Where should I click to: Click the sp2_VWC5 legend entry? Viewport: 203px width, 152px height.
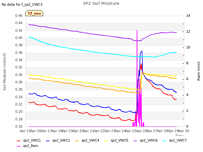pyautogui.click(x=116, y=140)
